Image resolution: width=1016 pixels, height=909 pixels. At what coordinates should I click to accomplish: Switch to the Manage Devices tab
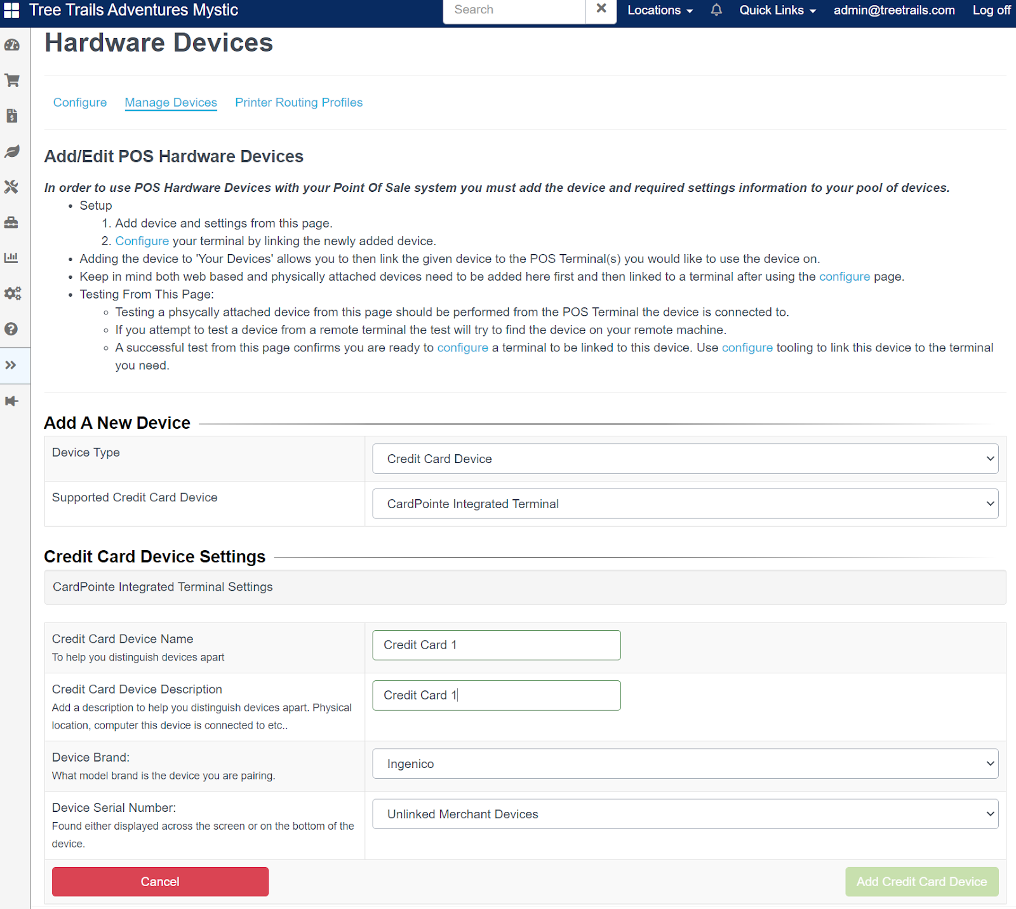point(171,102)
